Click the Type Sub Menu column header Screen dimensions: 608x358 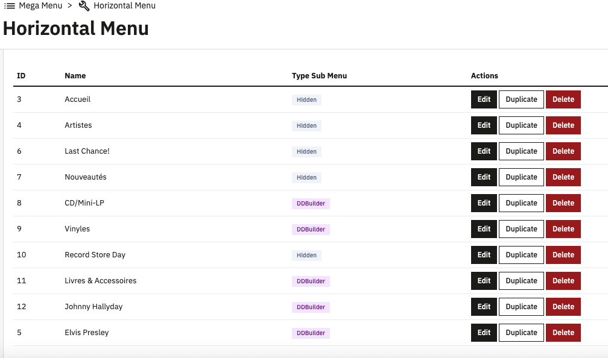tap(319, 76)
